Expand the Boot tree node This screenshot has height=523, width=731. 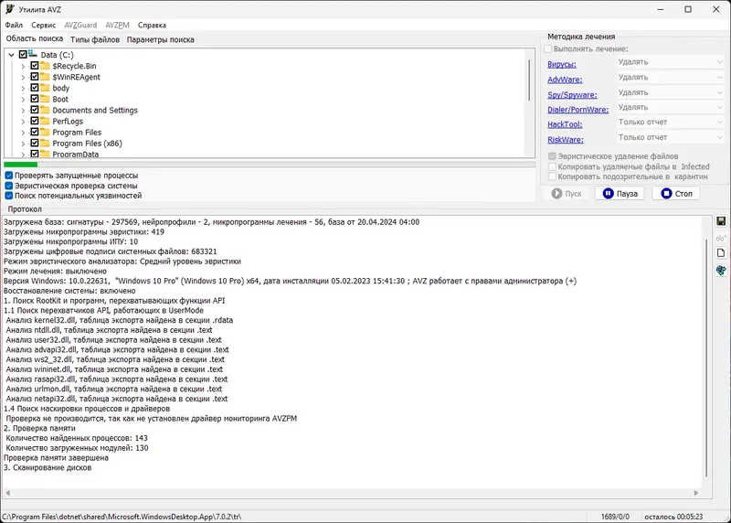23,99
